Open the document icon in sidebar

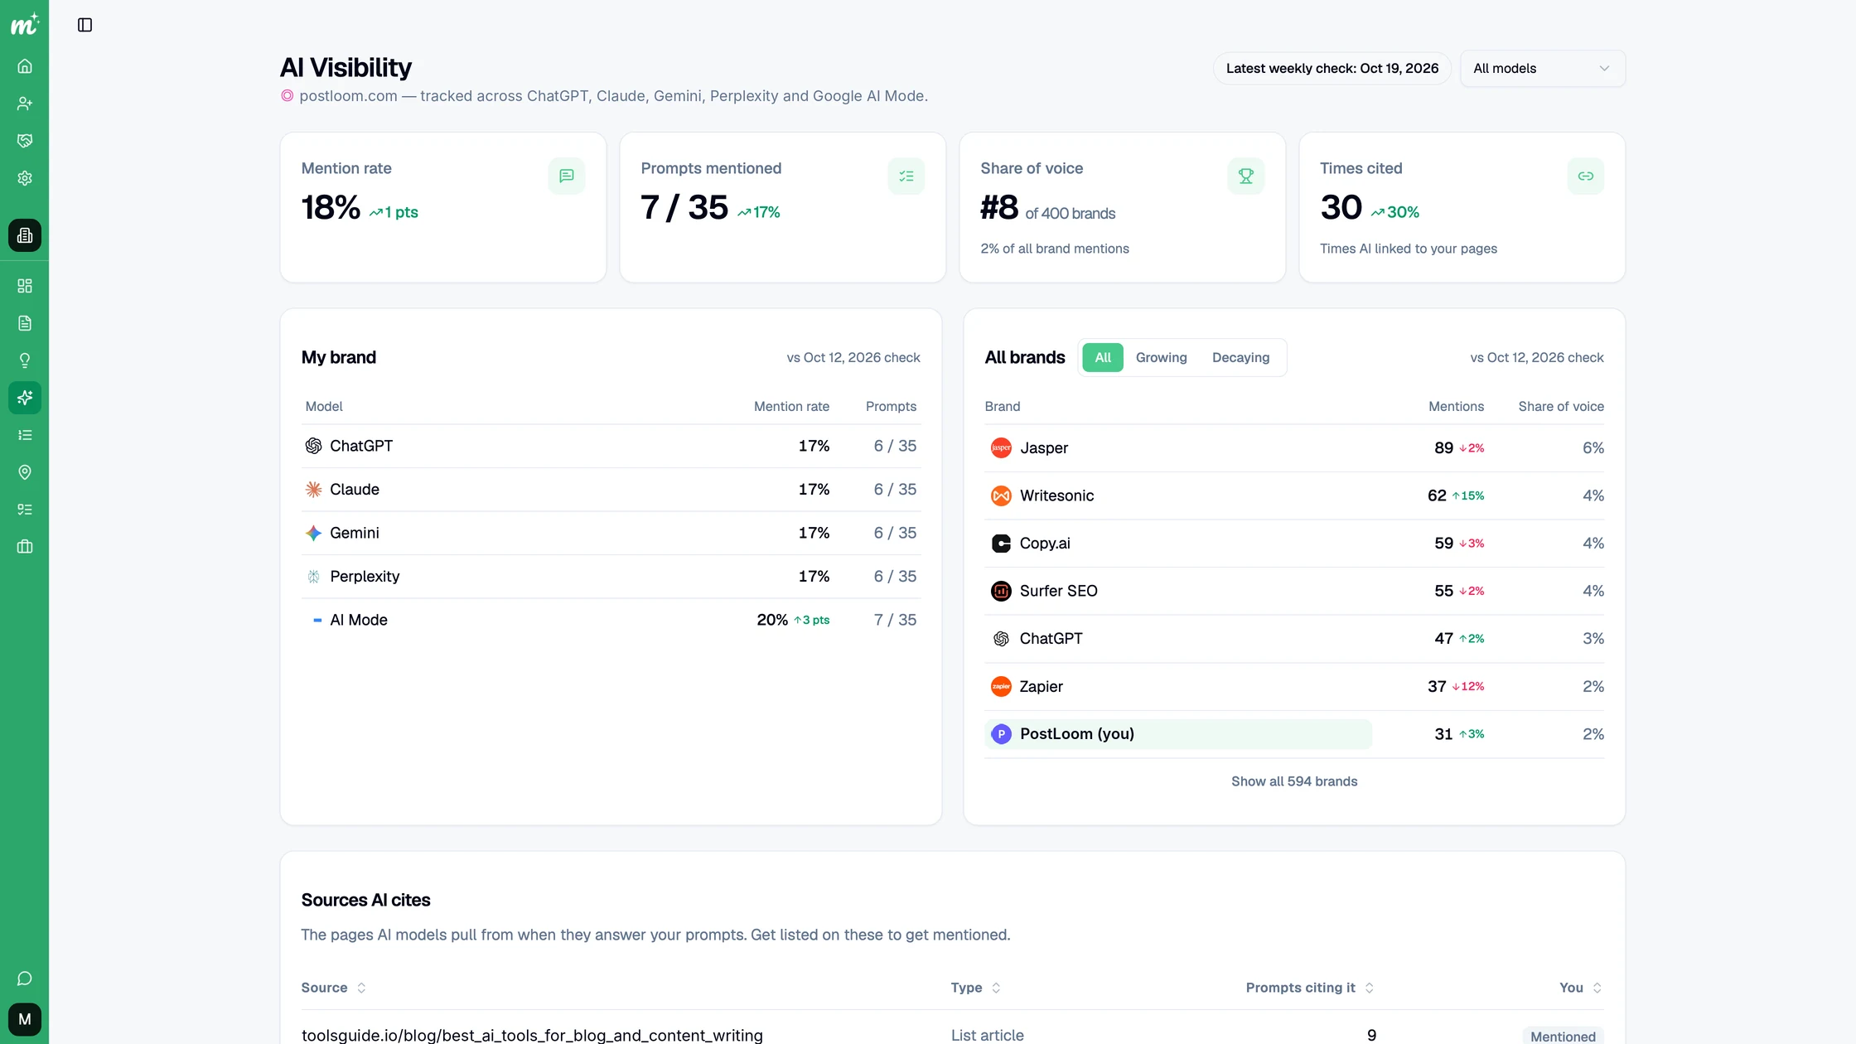pyautogui.click(x=25, y=323)
